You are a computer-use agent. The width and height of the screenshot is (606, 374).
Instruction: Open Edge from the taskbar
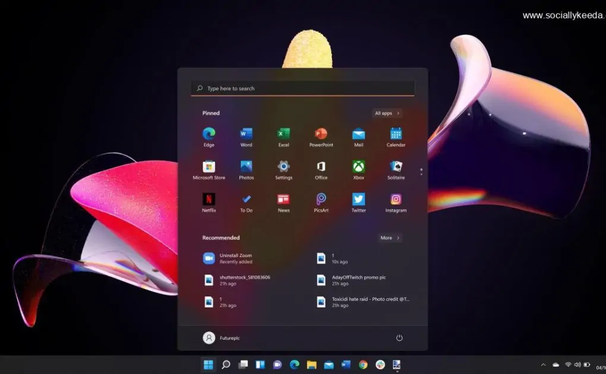click(x=295, y=365)
